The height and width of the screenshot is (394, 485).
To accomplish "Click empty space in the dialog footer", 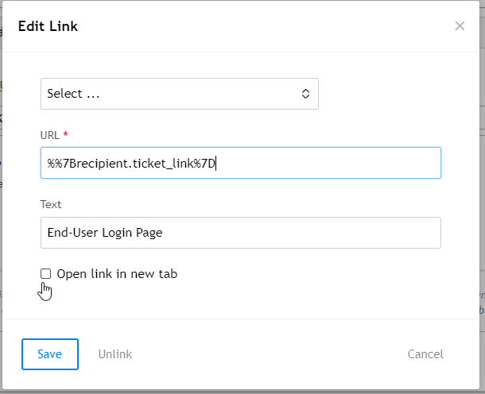I will (x=270, y=354).
